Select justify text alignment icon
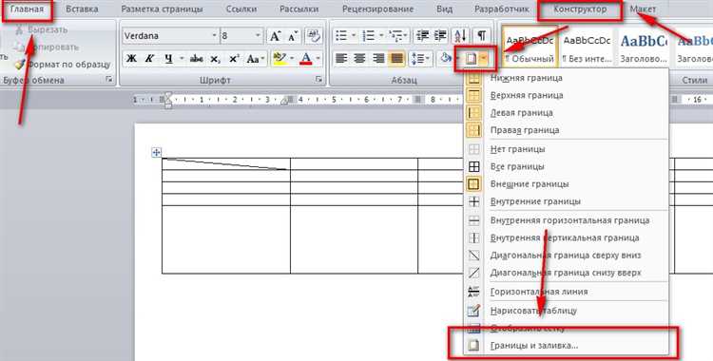 point(397,58)
